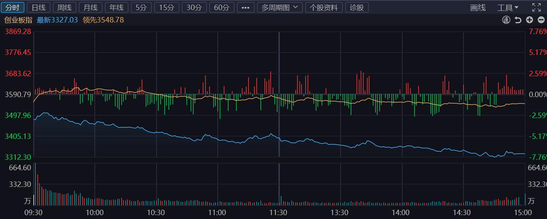
Task: Click the 10:00 time axis label
Action: click(x=94, y=212)
